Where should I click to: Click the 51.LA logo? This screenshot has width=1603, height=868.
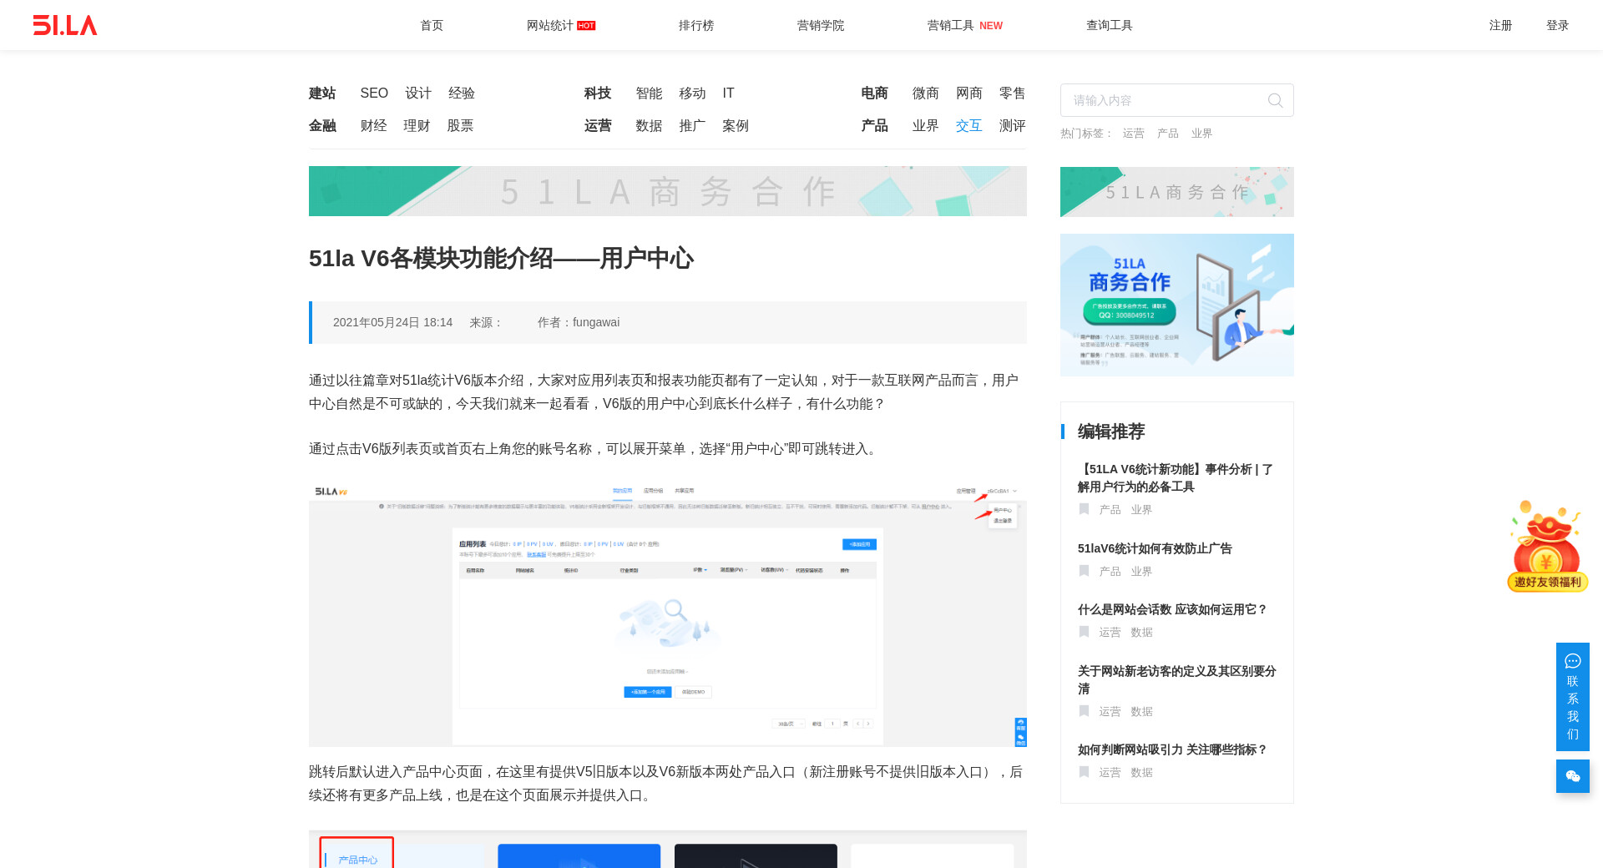(x=65, y=25)
